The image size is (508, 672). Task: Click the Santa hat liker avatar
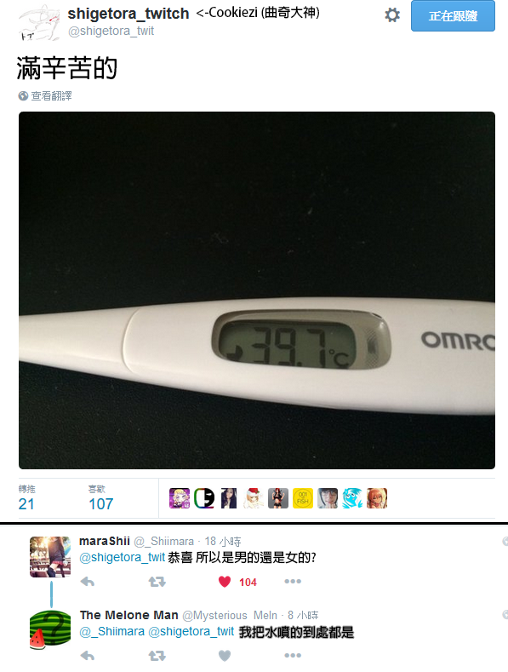coord(254,498)
